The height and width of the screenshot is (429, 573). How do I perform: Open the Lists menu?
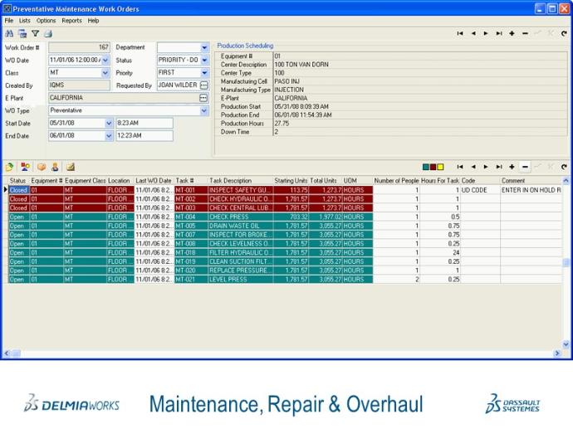(24, 20)
